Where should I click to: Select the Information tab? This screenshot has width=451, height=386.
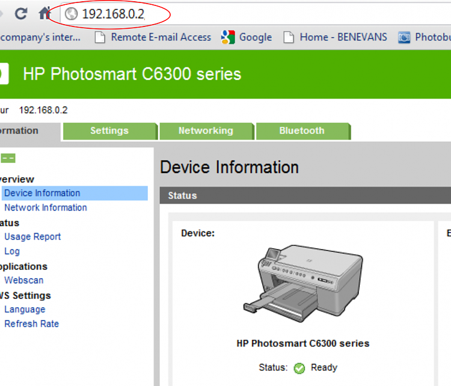pyautogui.click(x=29, y=131)
